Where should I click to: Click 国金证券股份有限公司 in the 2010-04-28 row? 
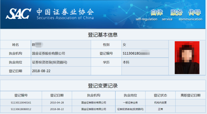point(94,103)
